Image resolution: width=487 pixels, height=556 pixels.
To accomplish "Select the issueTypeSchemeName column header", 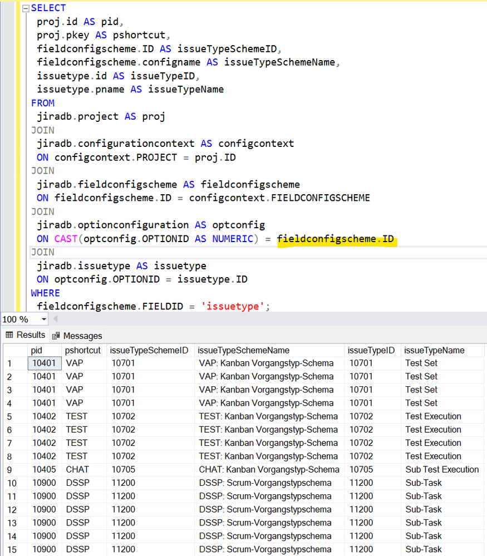I will 269,350.
